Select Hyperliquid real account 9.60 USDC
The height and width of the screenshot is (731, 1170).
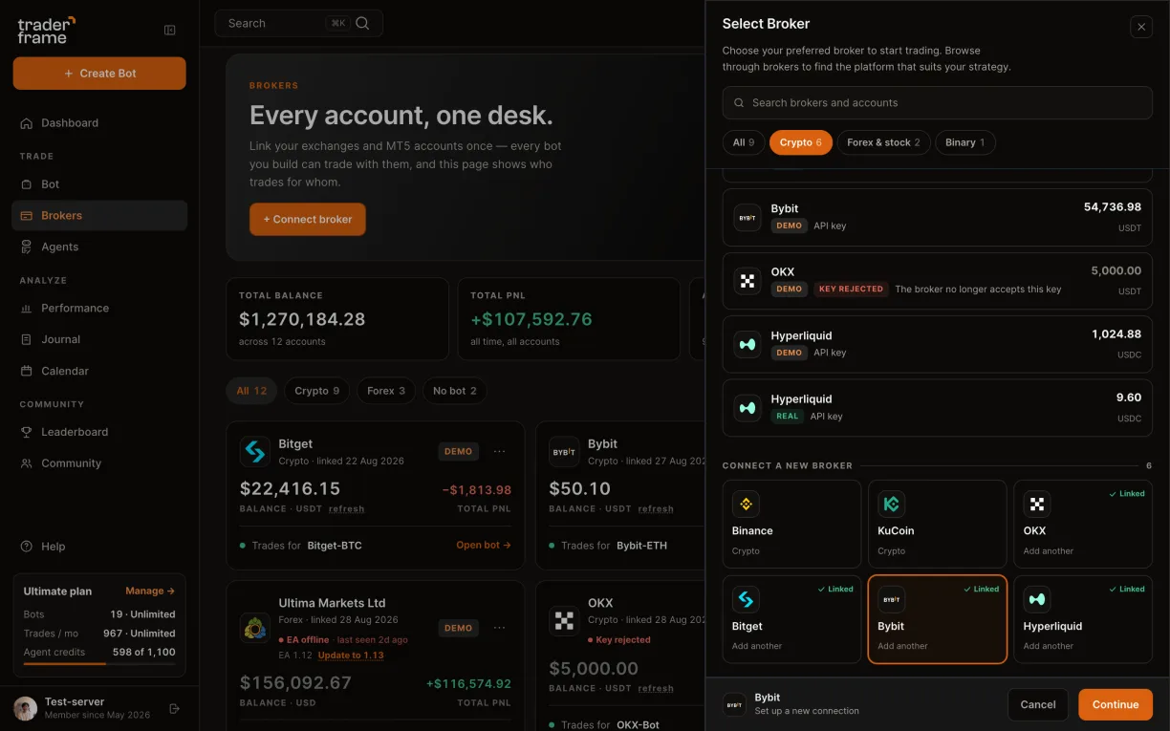click(937, 408)
